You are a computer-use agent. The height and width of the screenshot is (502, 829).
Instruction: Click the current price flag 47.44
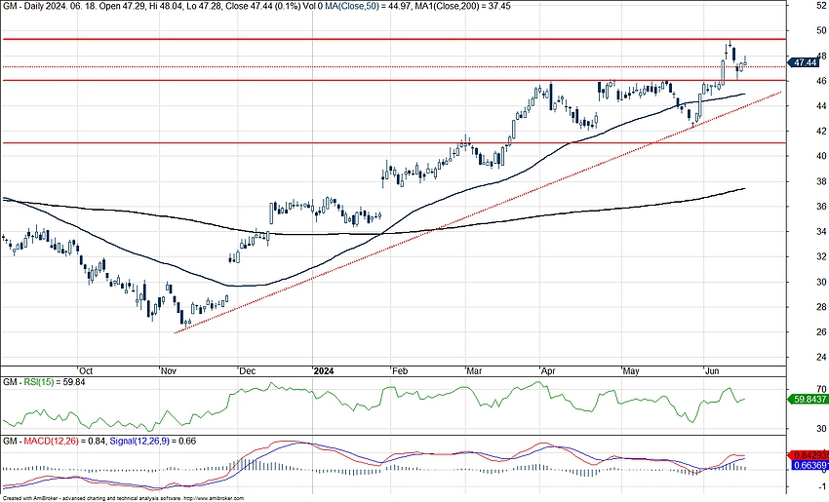(805, 62)
